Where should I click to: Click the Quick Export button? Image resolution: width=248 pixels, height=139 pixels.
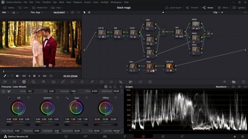[174, 7]
